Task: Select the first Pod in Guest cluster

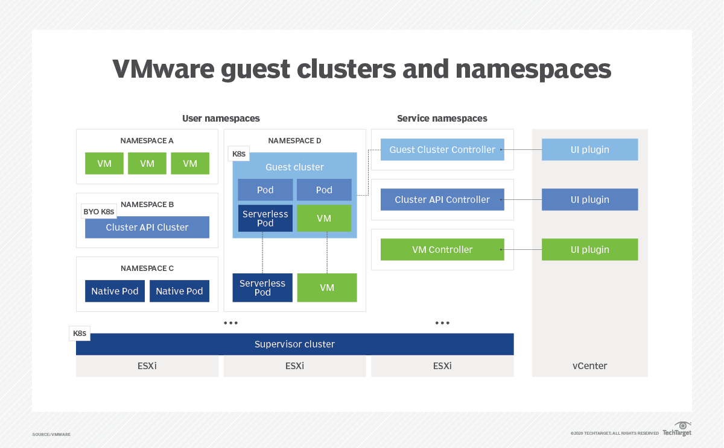Action: pyautogui.click(x=265, y=190)
